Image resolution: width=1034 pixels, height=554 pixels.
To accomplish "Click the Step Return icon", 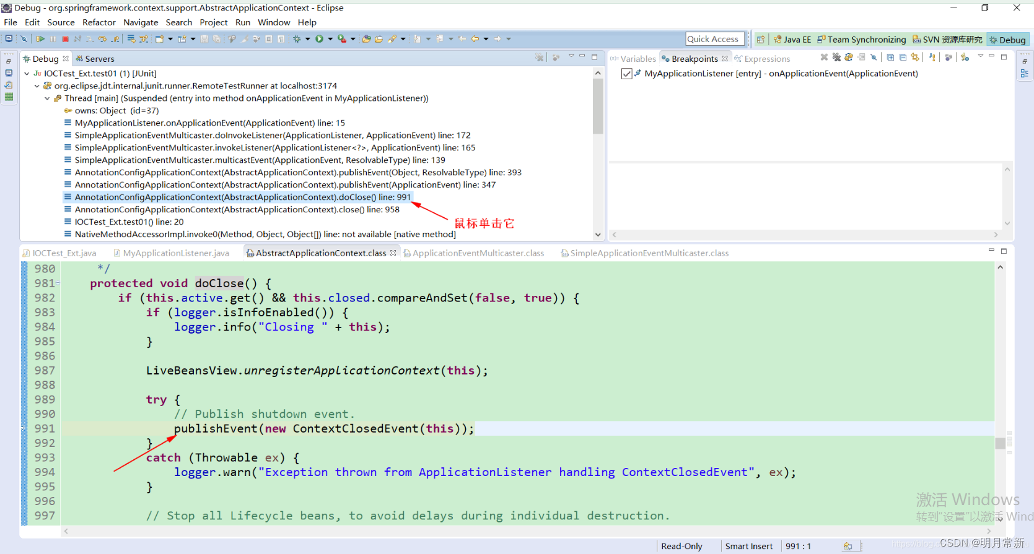I will pos(115,39).
